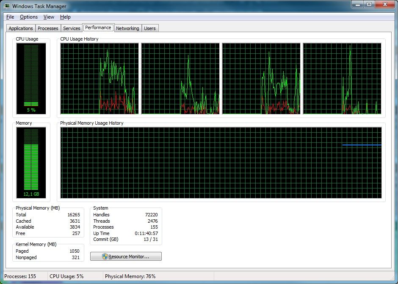The image size is (398, 284).
Task: Click status bar Processes: 155
Action: pyautogui.click(x=20, y=276)
